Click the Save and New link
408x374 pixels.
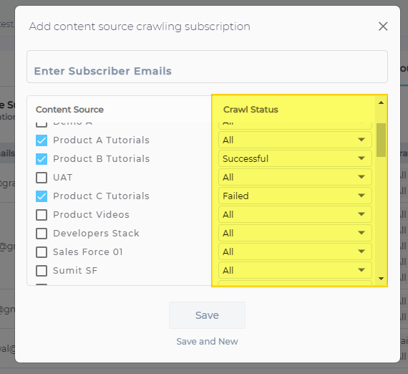207,341
